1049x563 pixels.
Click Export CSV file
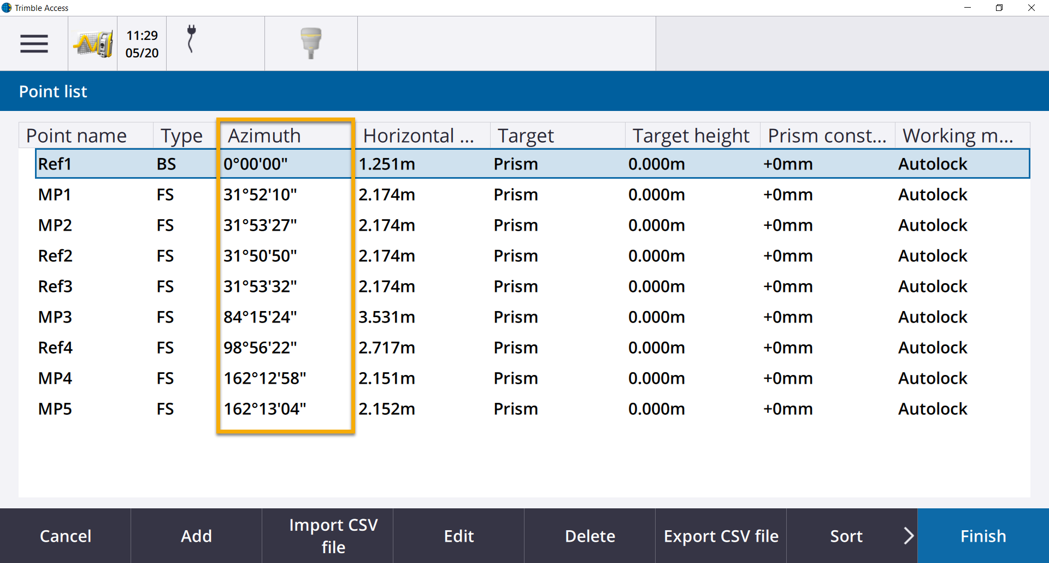coord(721,536)
